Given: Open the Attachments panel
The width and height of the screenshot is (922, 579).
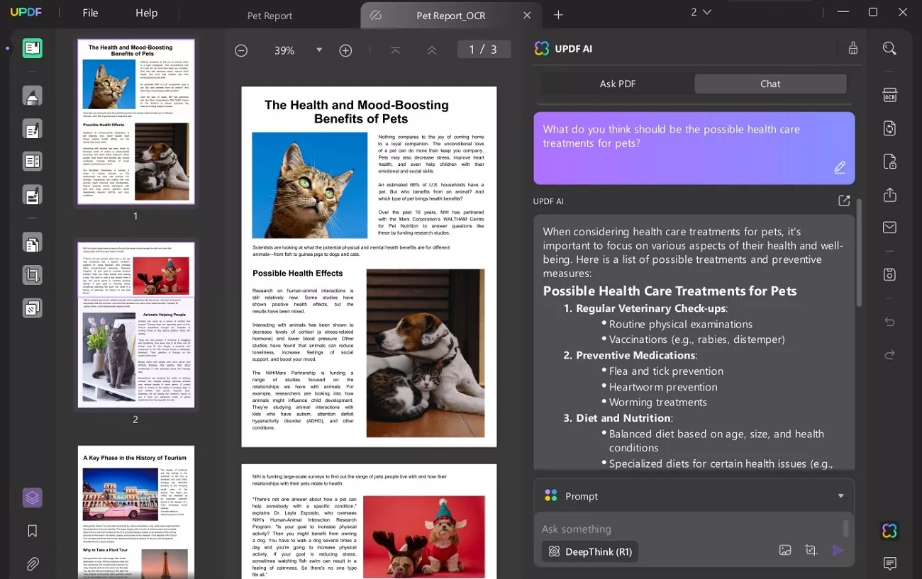Looking at the screenshot, I should click(33, 564).
